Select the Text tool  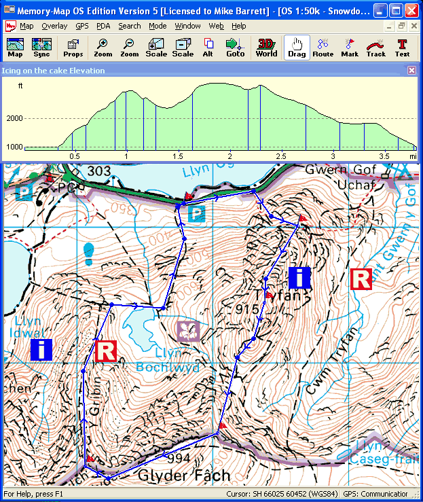pyautogui.click(x=402, y=48)
